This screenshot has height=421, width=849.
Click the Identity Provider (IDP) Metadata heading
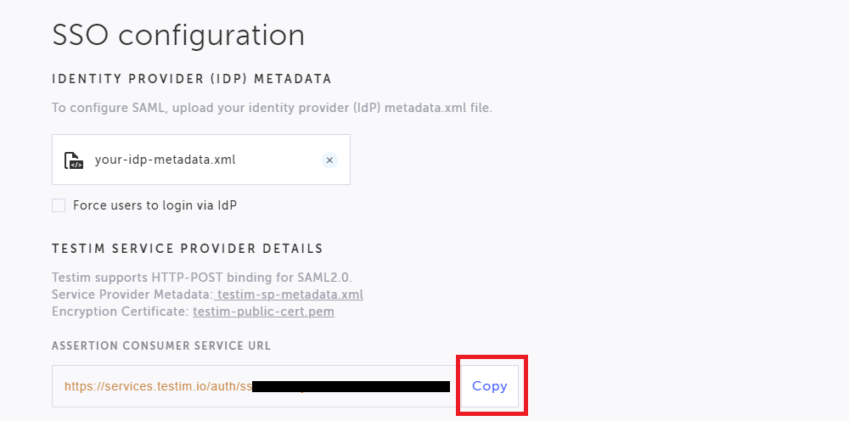[191, 79]
